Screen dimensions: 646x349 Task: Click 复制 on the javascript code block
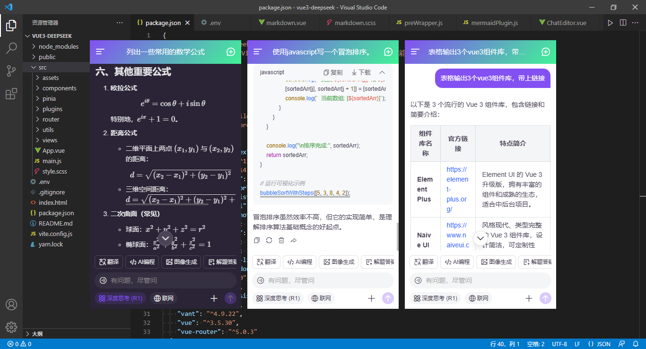click(333, 72)
